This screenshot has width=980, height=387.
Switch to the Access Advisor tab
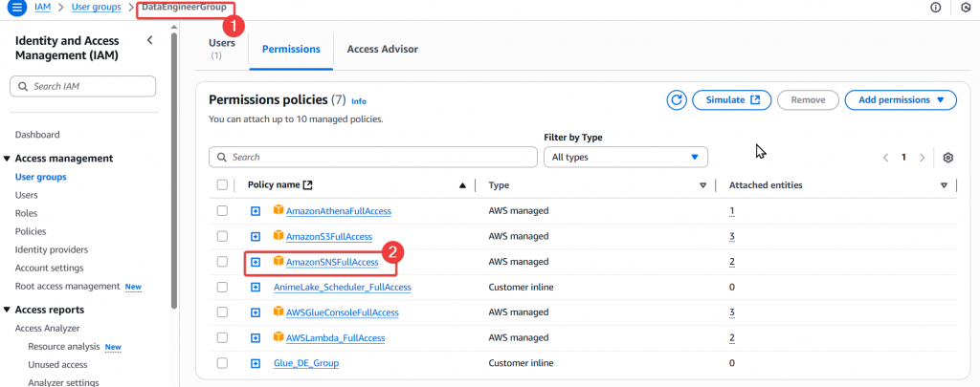click(382, 49)
